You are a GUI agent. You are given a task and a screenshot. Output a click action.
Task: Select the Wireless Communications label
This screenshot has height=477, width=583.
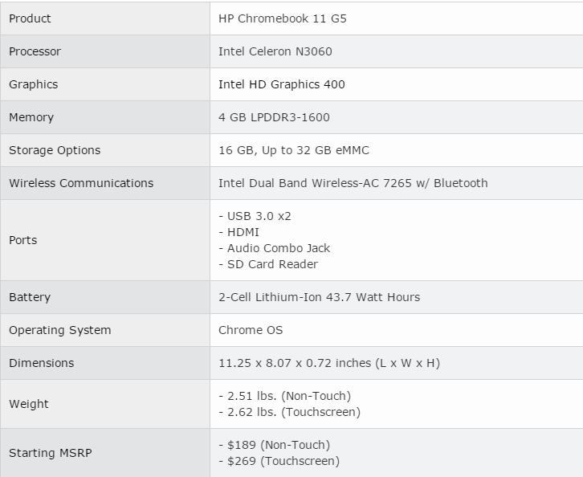pyautogui.click(x=81, y=183)
